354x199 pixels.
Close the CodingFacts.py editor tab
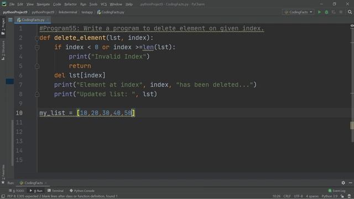(48, 20)
